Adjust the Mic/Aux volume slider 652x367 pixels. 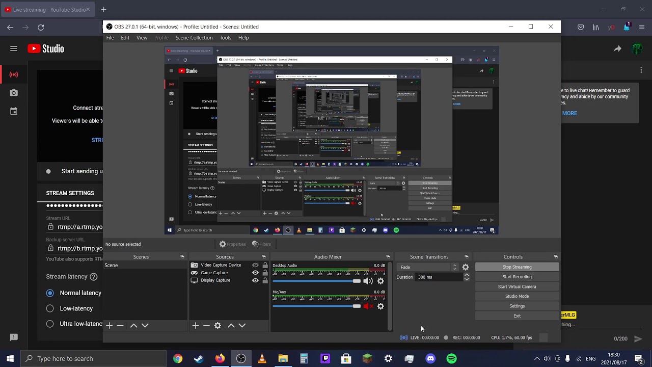[316, 306]
